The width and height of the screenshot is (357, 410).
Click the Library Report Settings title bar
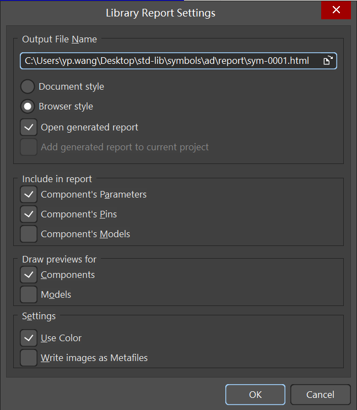pos(160,12)
